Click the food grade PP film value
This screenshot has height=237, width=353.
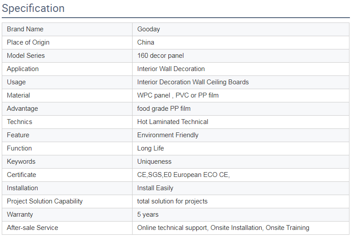tap(164, 109)
